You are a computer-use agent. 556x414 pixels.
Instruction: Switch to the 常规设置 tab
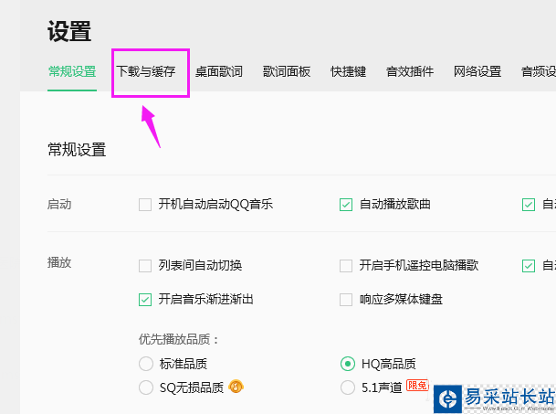click(72, 71)
